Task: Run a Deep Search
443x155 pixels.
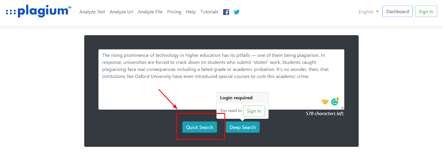Action: tap(243, 127)
